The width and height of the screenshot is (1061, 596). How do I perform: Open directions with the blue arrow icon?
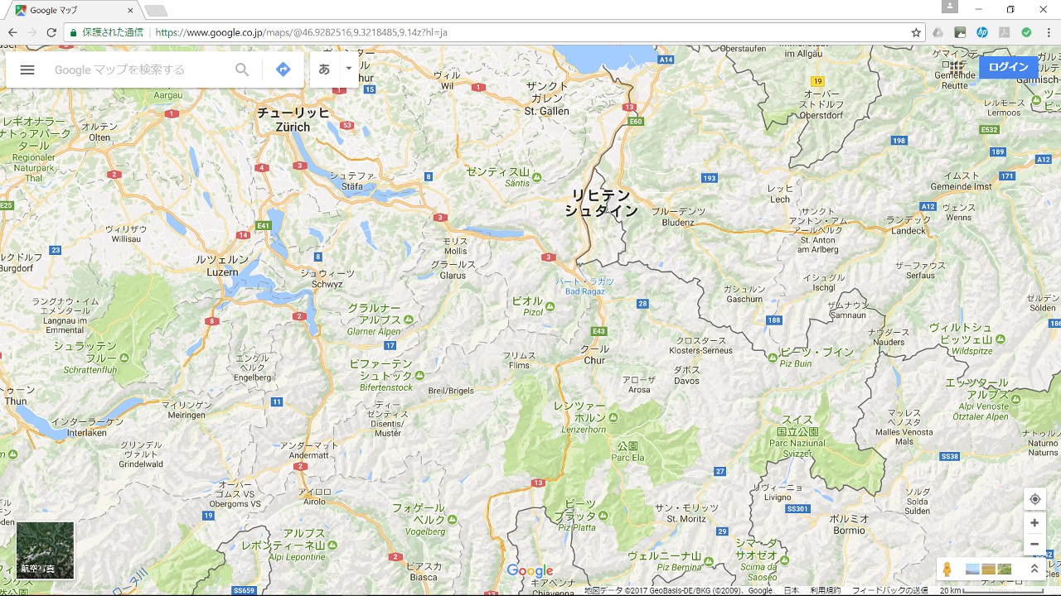(283, 70)
